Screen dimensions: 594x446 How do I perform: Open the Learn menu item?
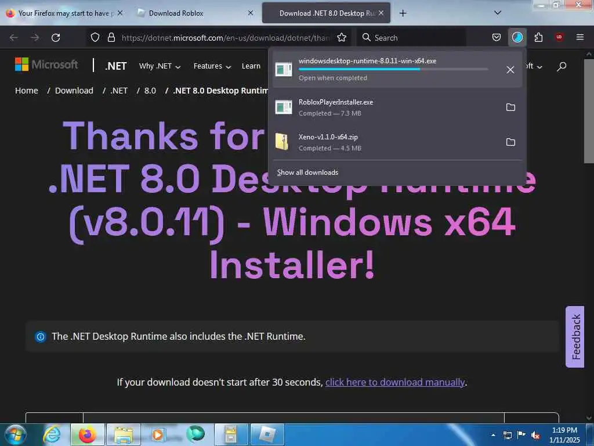(251, 66)
